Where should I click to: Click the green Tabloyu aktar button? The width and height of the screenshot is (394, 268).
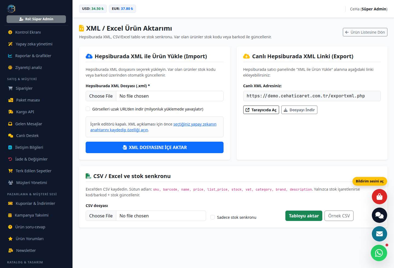tap(304, 216)
